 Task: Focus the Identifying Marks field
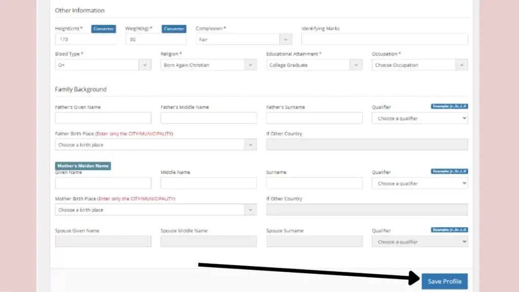(385, 39)
